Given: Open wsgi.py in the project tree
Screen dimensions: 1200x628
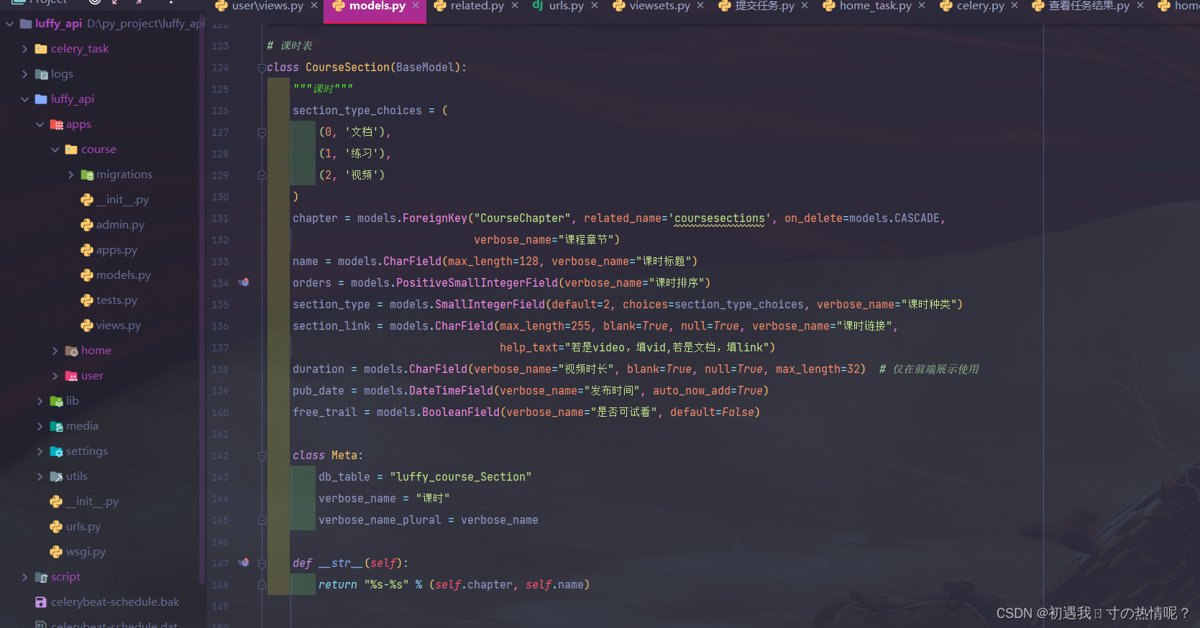Looking at the screenshot, I should (86, 552).
